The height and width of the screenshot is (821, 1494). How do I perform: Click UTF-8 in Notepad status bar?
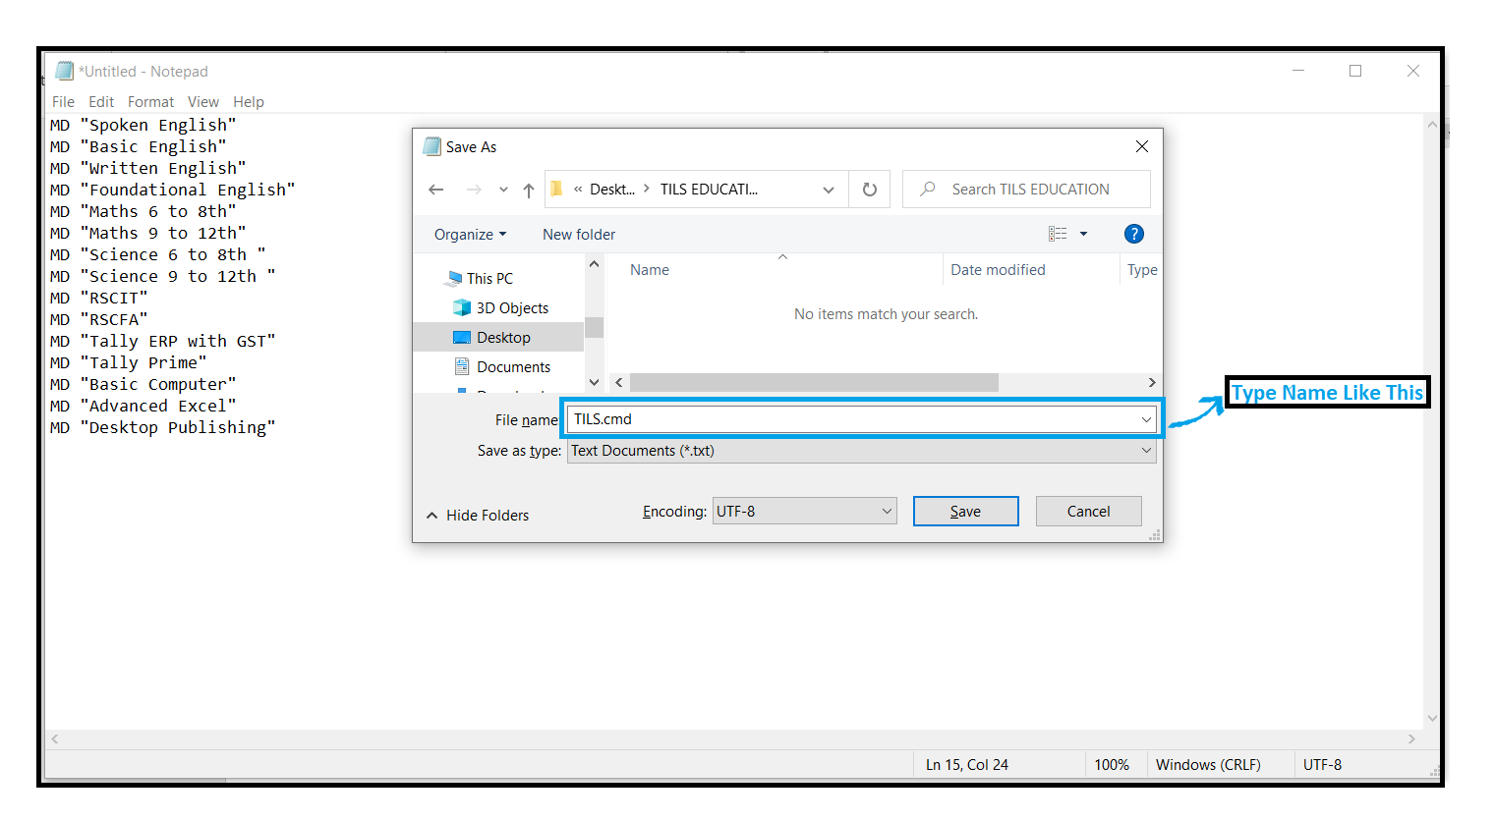point(1322,764)
